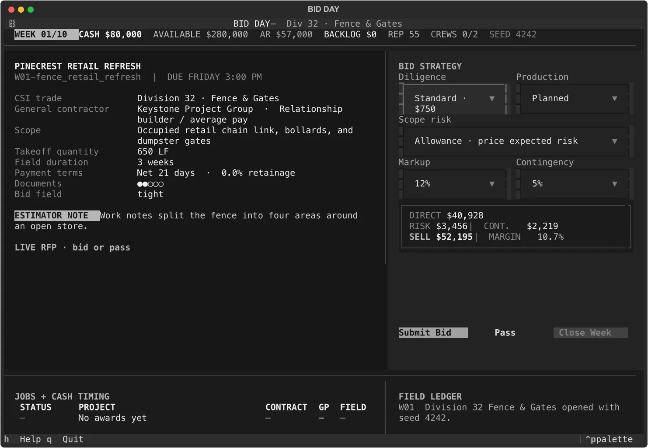Click the GP column header
The width and height of the screenshot is (648, 448).
click(x=324, y=407)
